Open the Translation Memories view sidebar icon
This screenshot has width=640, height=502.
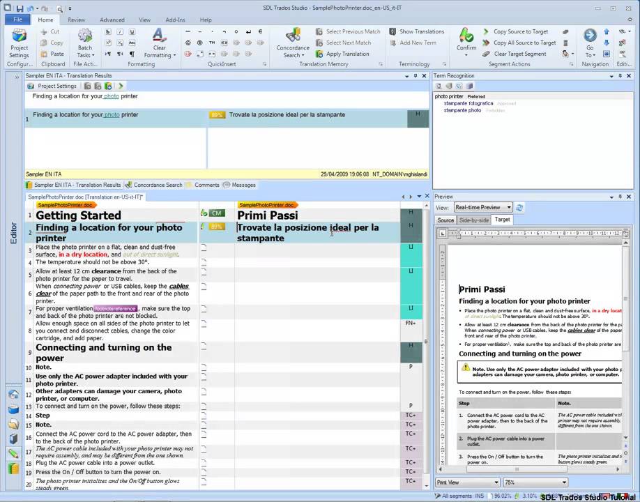tap(13, 468)
